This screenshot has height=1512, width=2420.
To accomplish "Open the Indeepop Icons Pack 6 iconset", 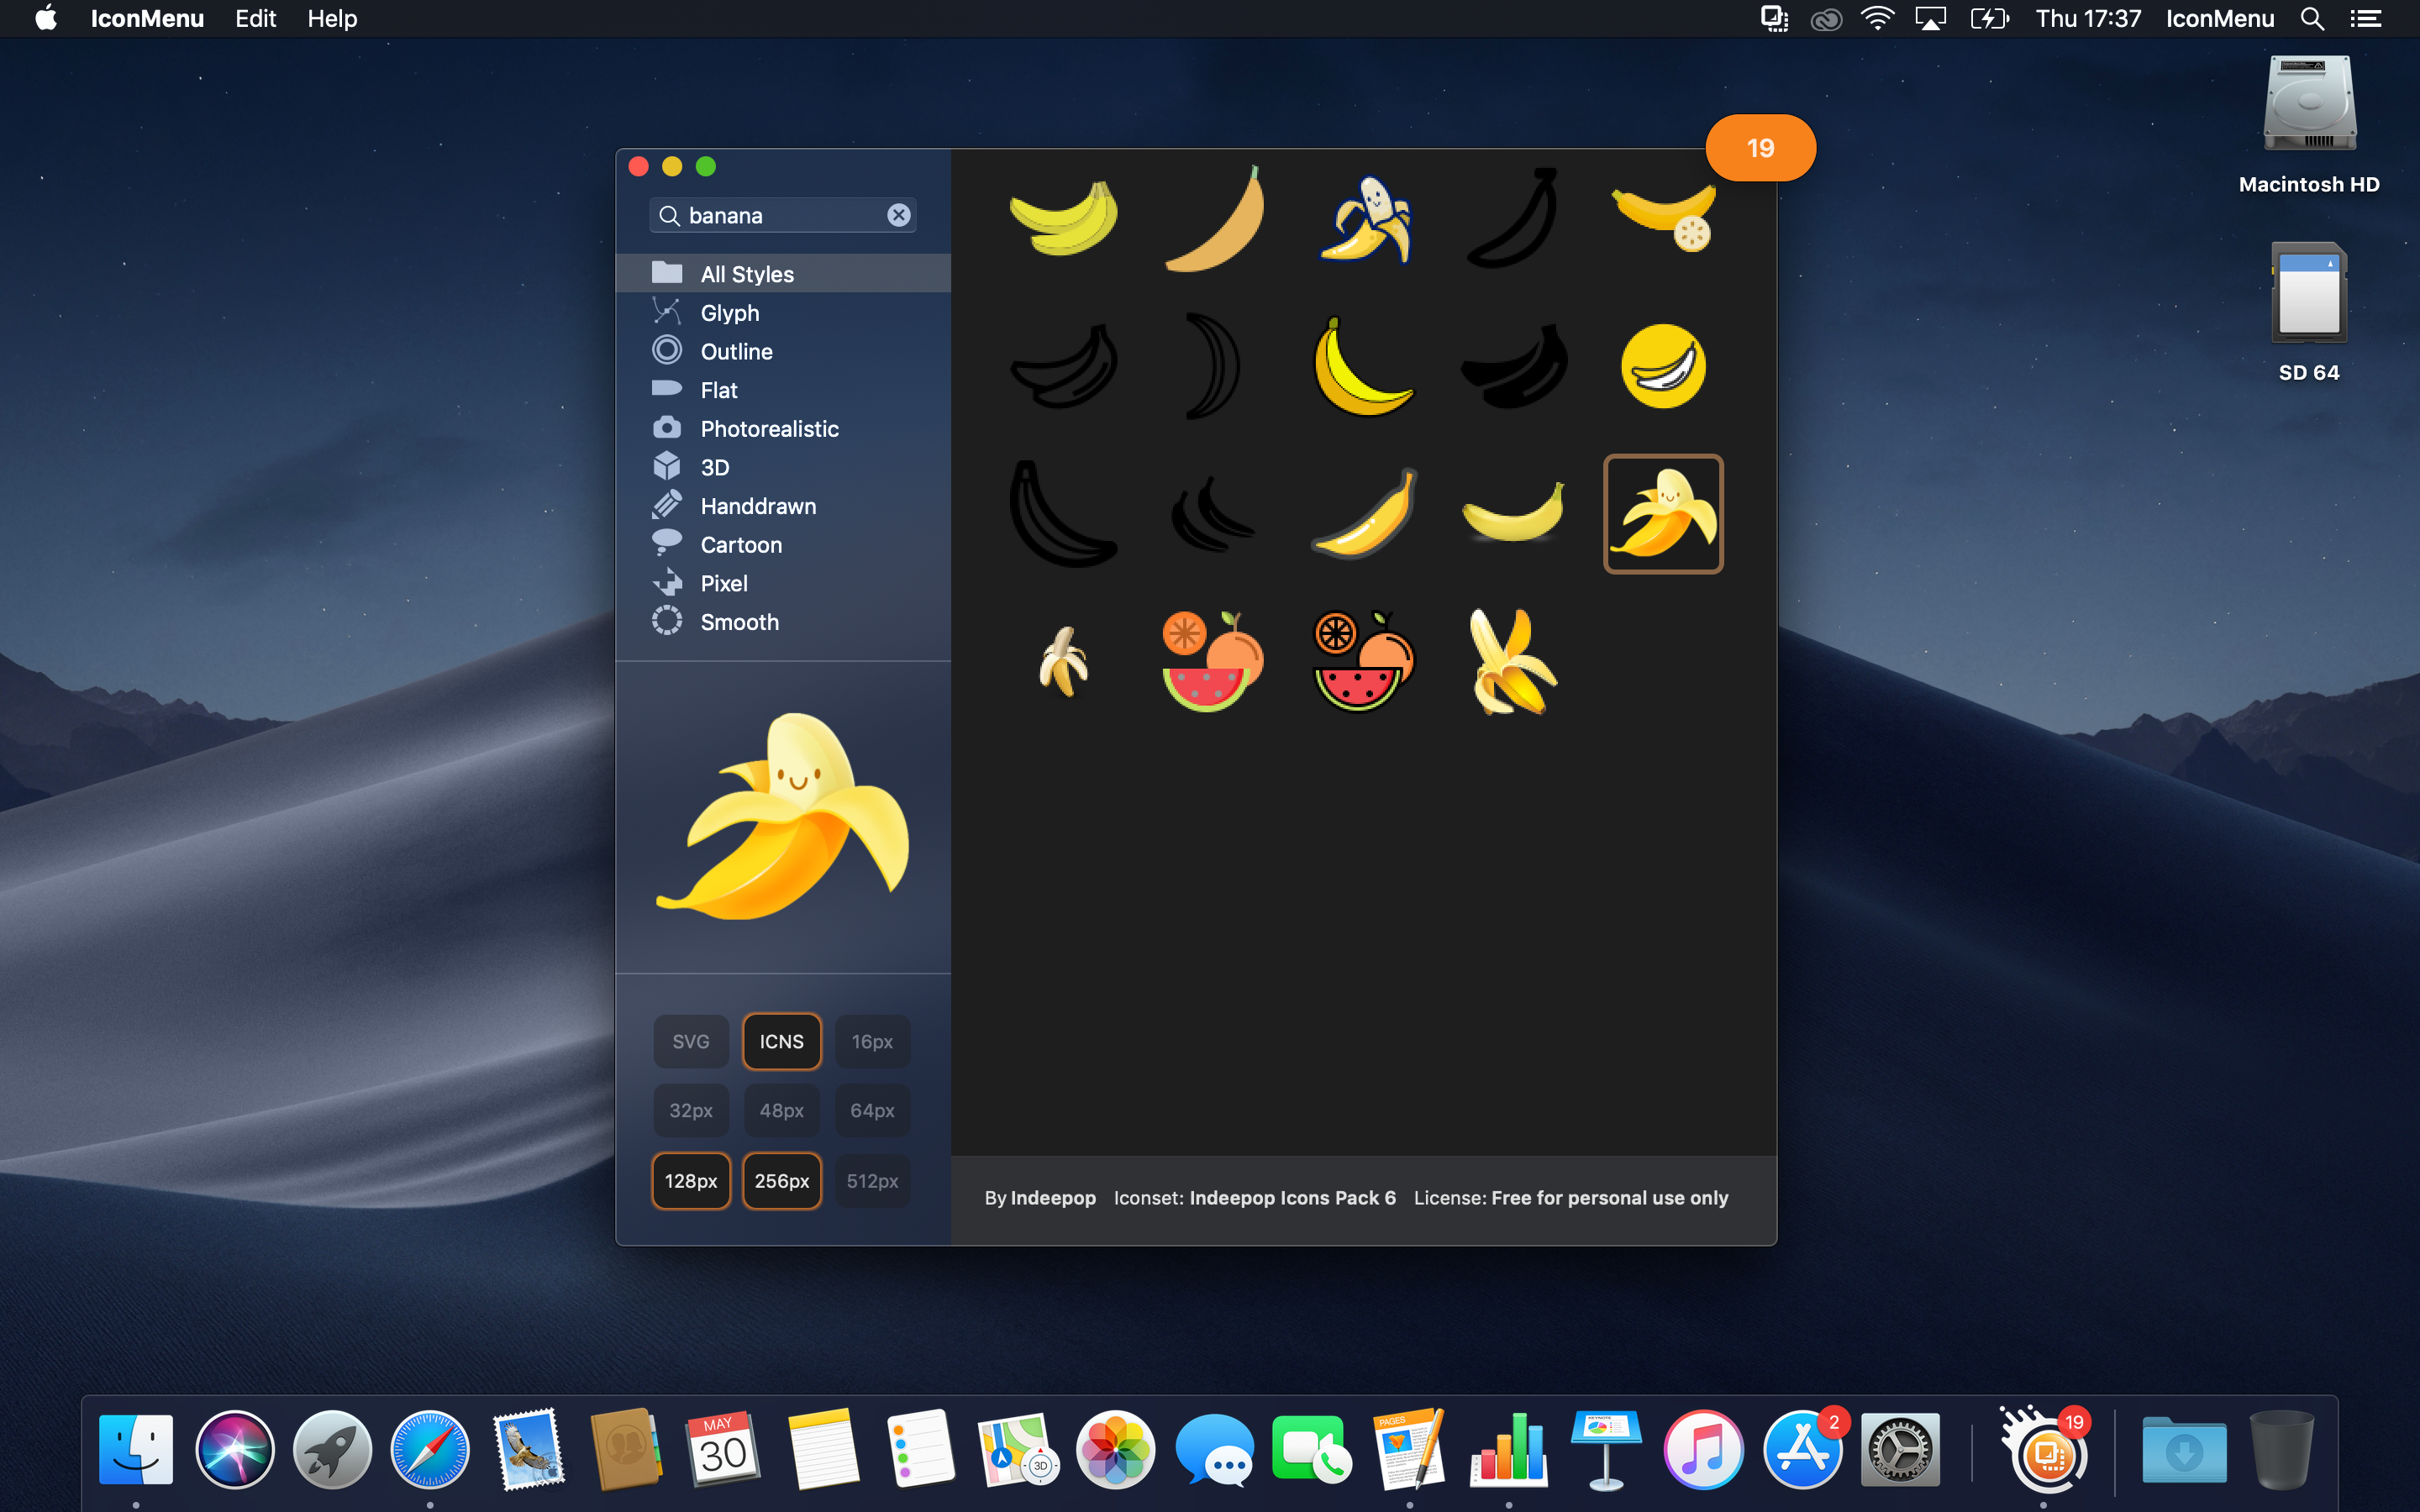I will [1292, 1198].
